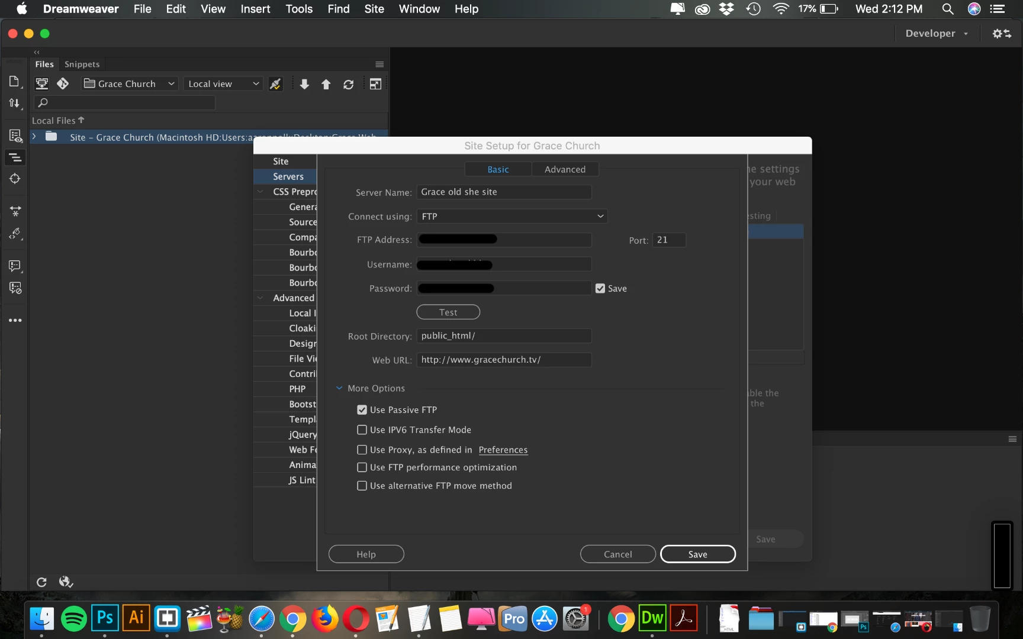Click the FTP server view icon in Files panel
Screen dimensions: 1023x639
(x=42, y=84)
